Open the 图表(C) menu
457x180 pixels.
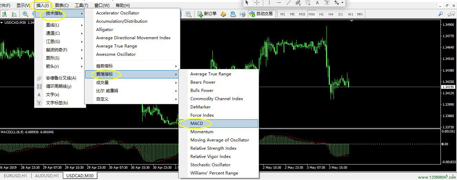(62, 5)
